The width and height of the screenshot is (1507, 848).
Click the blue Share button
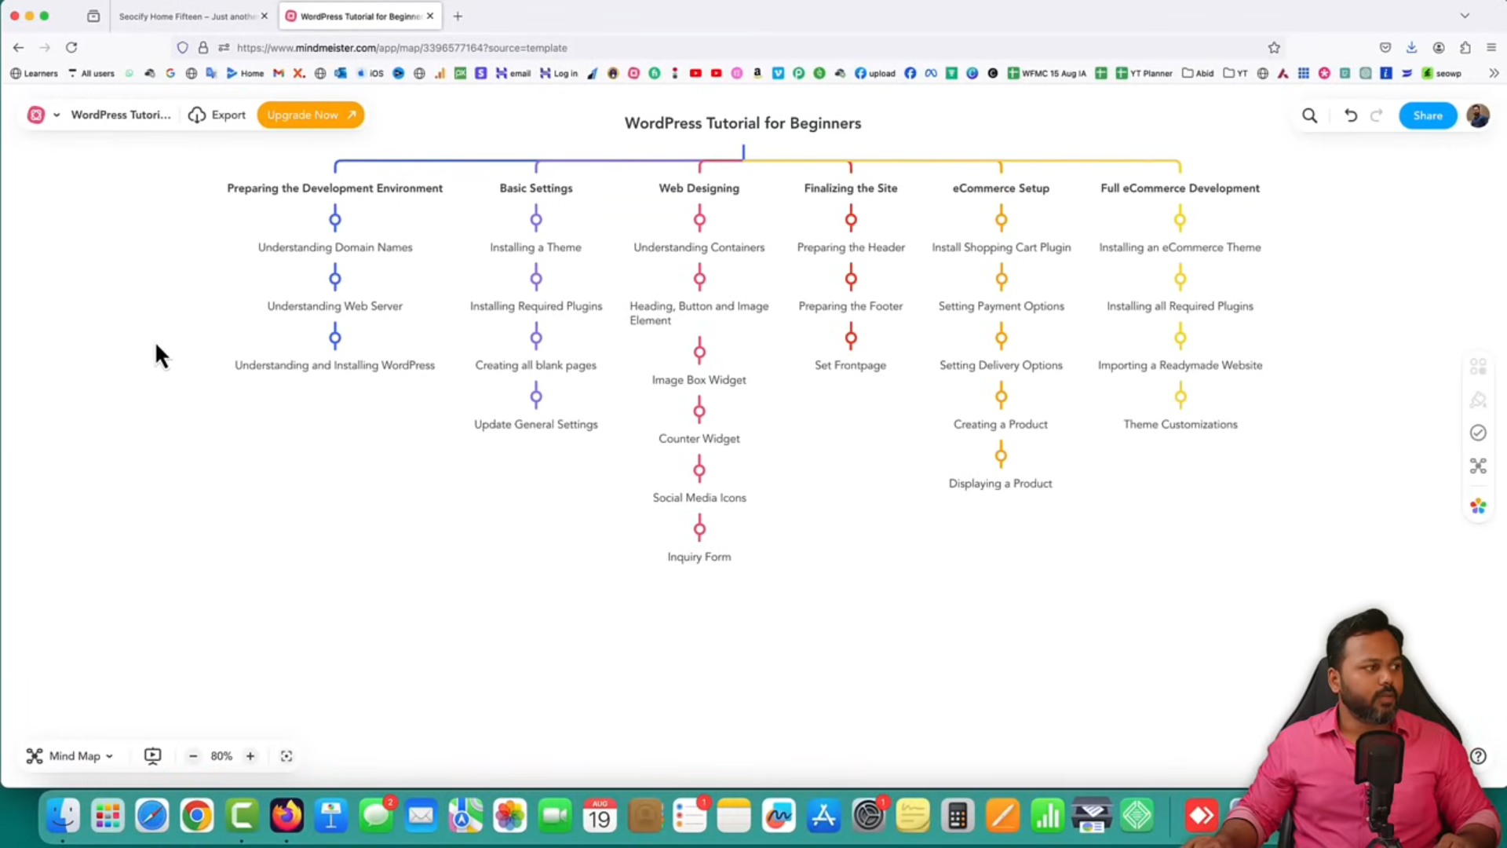tap(1427, 115)
